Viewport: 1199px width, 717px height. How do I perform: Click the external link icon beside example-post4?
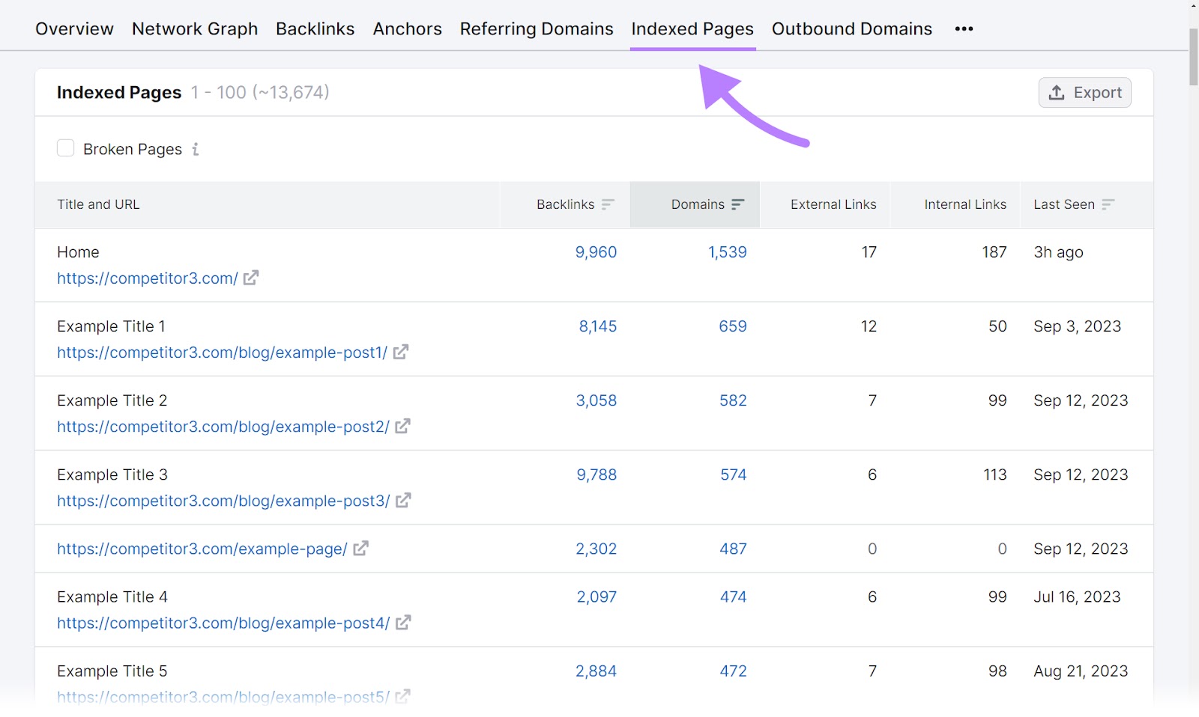click(x=403, y=623)
